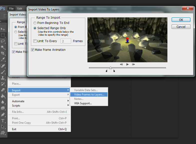Expand the Scripts submenu arrow
Screen dimensions: 196x144
tap(68, 105)
